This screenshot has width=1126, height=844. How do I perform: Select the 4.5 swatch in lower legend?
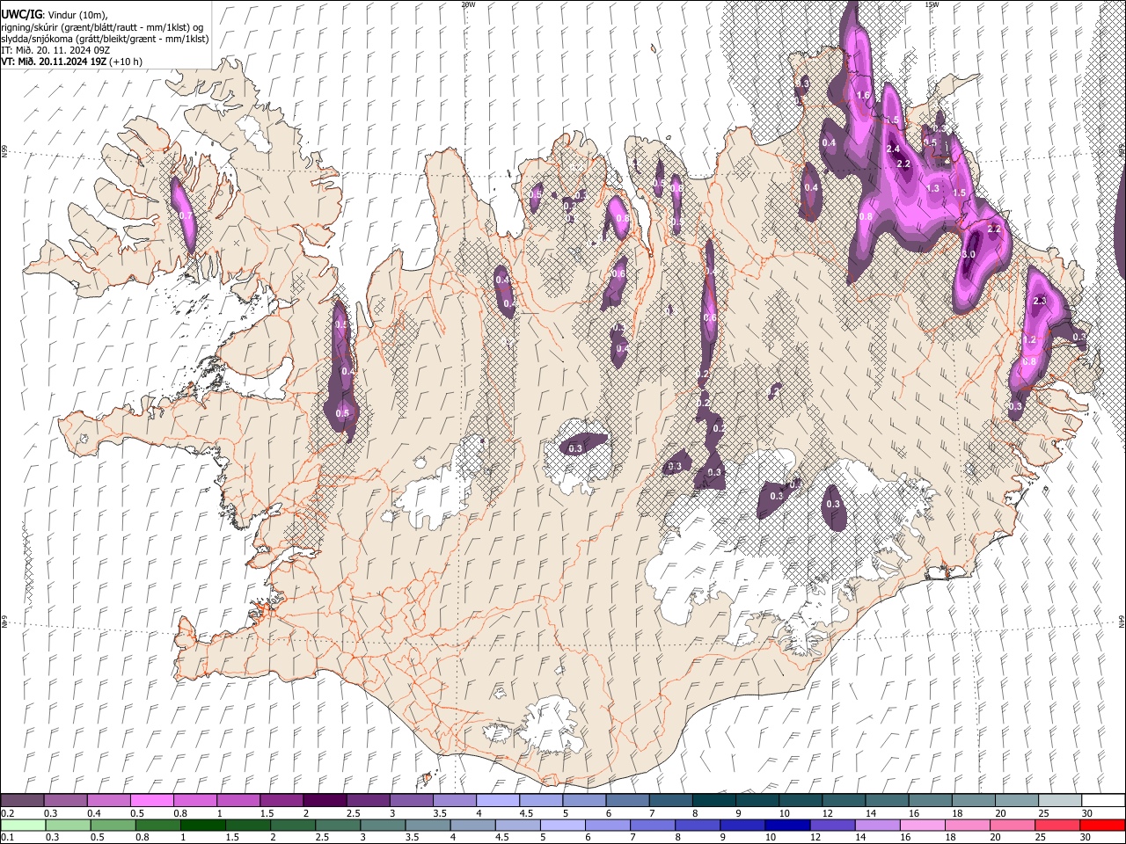[x=517, y=825]
